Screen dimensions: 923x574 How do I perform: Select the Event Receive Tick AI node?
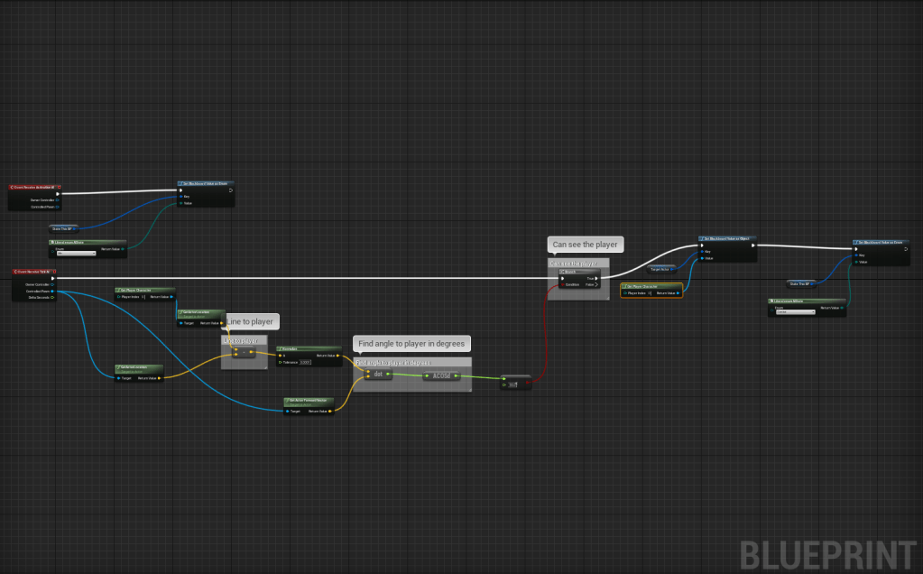coord(34,271)
